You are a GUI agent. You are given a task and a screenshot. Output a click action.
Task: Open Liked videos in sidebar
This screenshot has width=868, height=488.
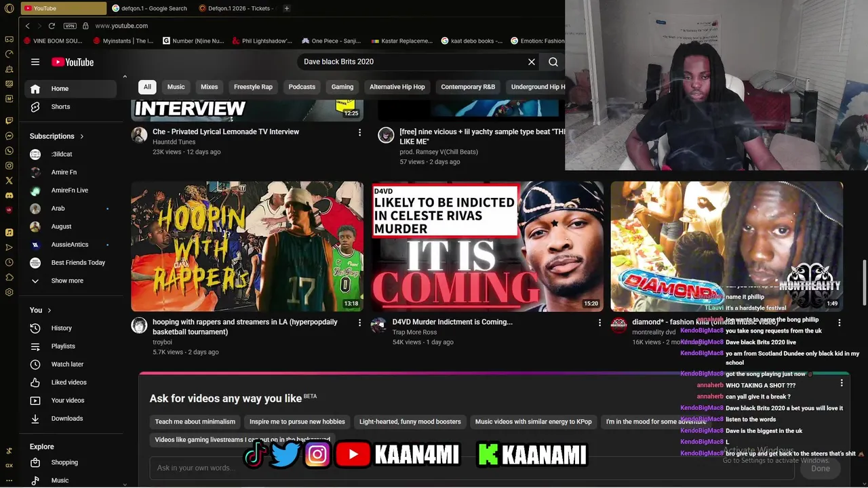pos(71,382)
